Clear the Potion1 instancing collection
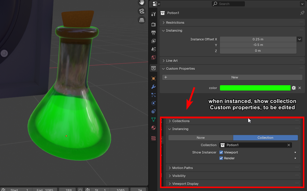307x191 pixels. [x=288, y=145]
